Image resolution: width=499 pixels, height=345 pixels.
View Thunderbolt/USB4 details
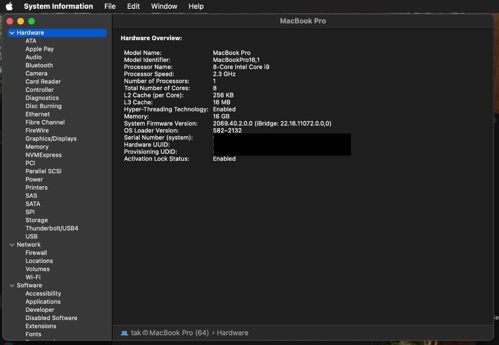pyautogui.click(x=51, y=228)
